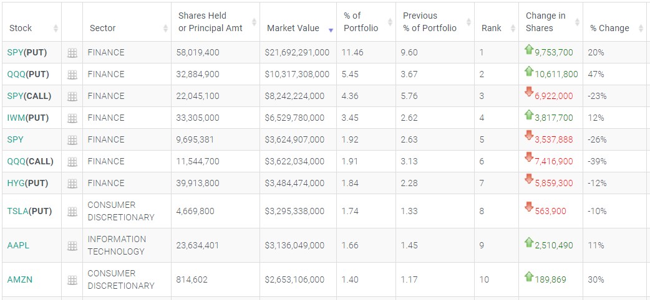Click the grid icon next to AAPL
This screenshot has height=300, width=650.
click(x=72, y=246)
